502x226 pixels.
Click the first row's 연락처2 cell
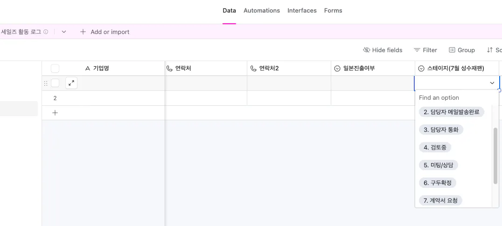coord(289,83)
